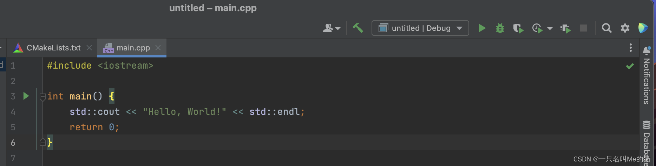Open the Notifications tool window
Image resolution: width=656 pixels, height=166 pixels.
(x=646, y=75)
